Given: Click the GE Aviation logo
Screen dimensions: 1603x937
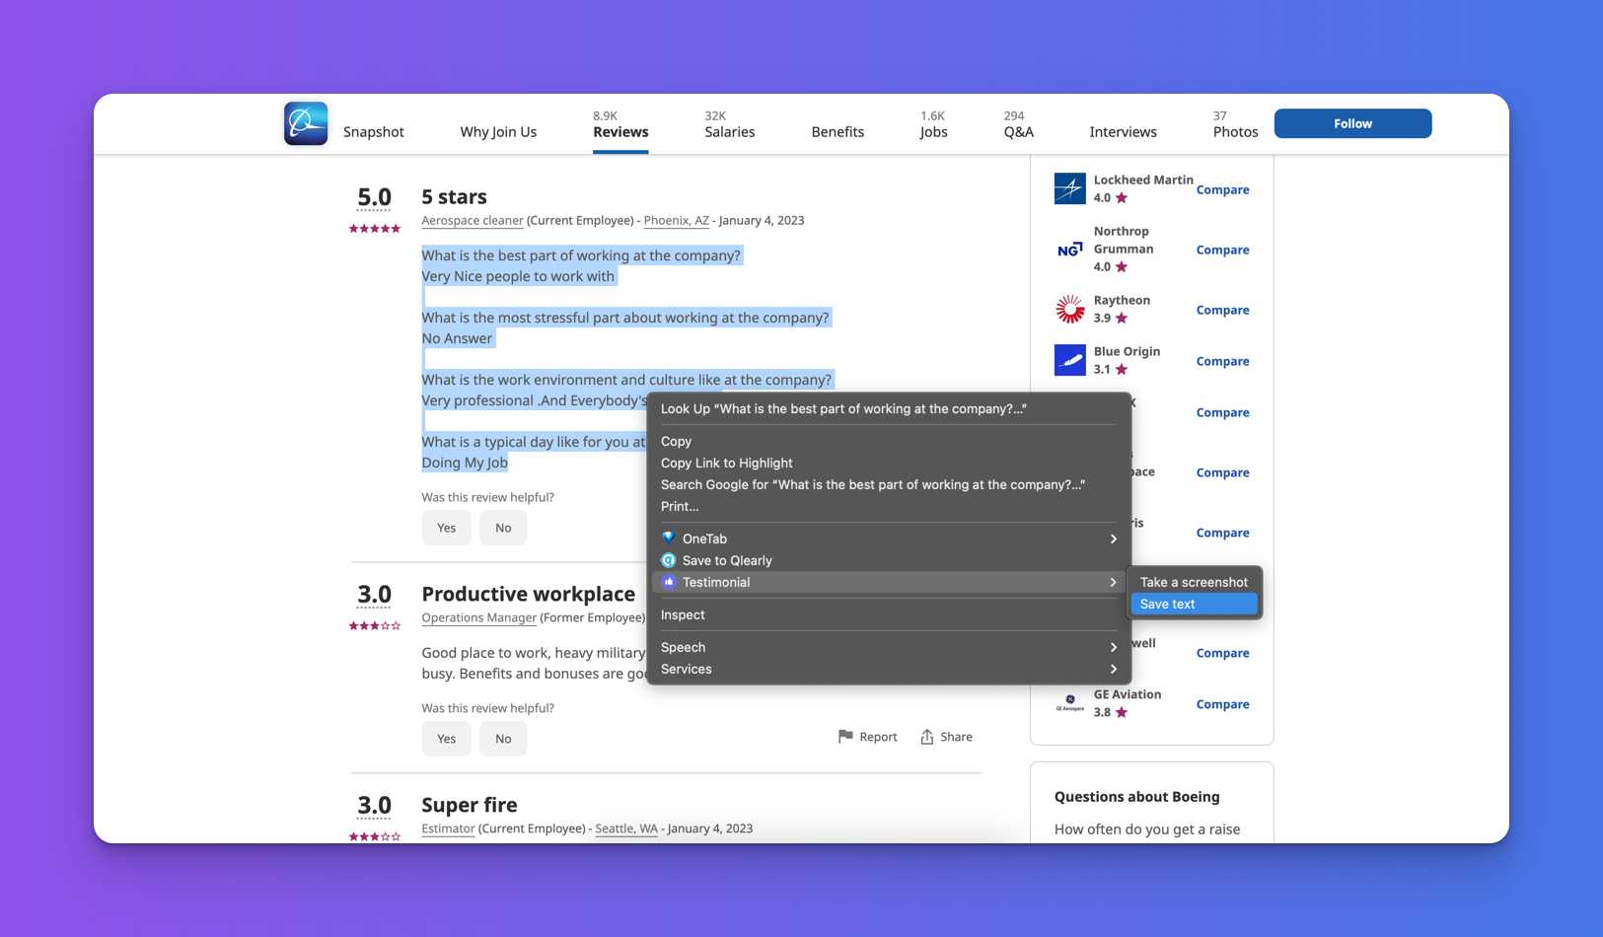Looking at the screenshot, I should coord(1069,703).
